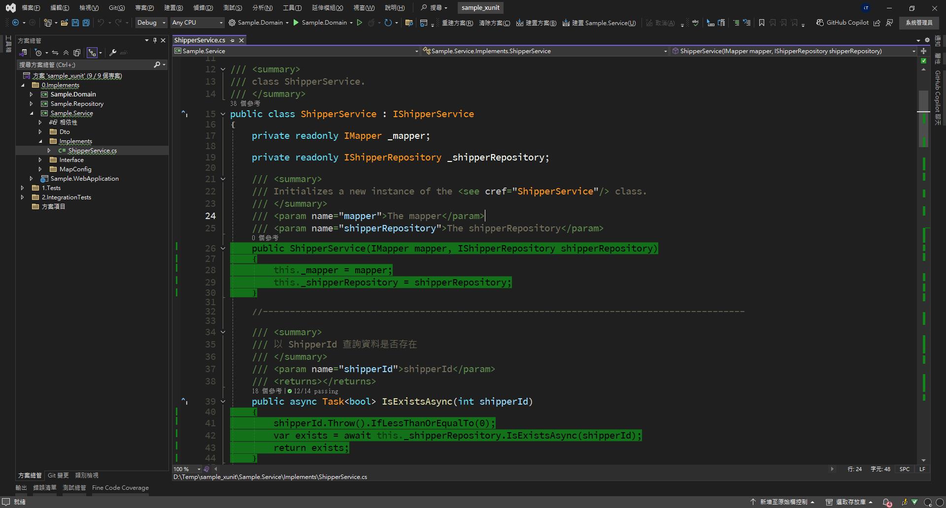This screenshot has width=946, height=508.
Task: Click Collapse All in Solution Explorer toolbar
Action: point(66,53)
